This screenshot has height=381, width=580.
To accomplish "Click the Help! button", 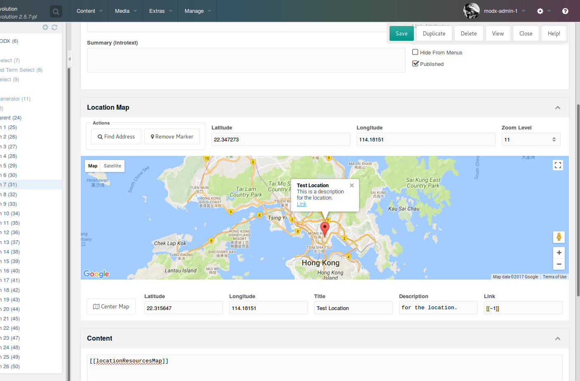I will click(x=554, y=33).
